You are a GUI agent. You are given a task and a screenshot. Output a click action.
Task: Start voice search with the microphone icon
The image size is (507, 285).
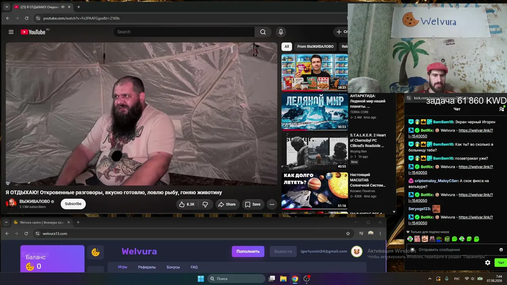[281, 32]
